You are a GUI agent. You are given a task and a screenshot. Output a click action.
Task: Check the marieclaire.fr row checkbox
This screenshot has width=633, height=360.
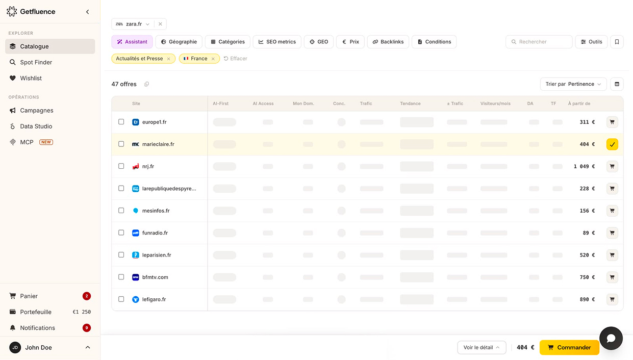click(121, 144)
